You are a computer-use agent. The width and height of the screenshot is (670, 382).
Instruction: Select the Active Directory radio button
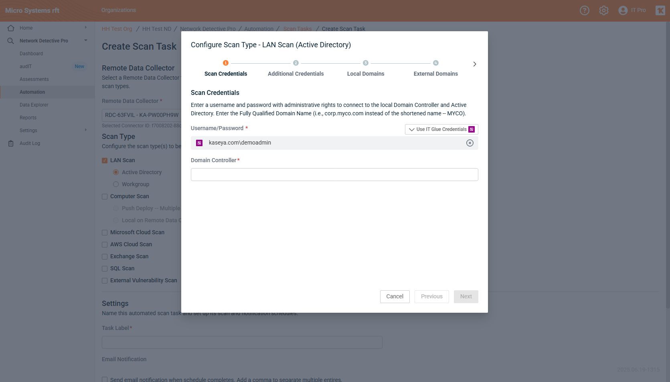(116, 172)
